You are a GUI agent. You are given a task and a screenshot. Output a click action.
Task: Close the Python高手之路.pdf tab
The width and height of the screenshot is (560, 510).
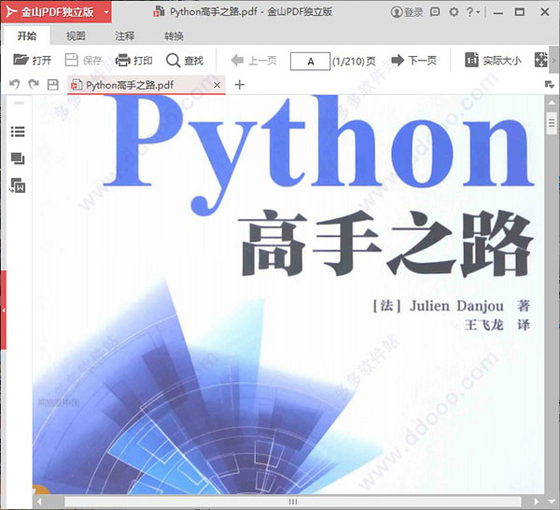217,85
